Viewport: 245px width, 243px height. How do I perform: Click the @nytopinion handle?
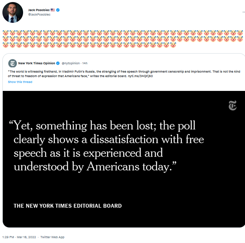(x=71, y=63)
